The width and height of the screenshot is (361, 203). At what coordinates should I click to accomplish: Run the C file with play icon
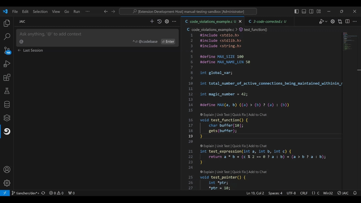point(321,21)
